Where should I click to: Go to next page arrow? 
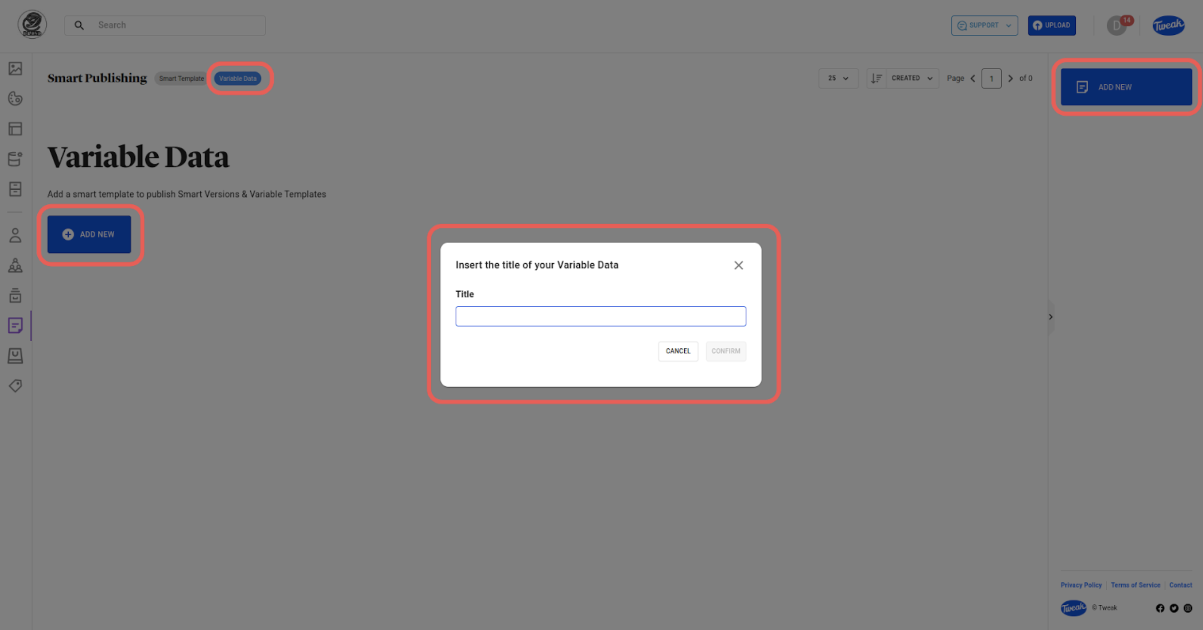(1010, 78)
